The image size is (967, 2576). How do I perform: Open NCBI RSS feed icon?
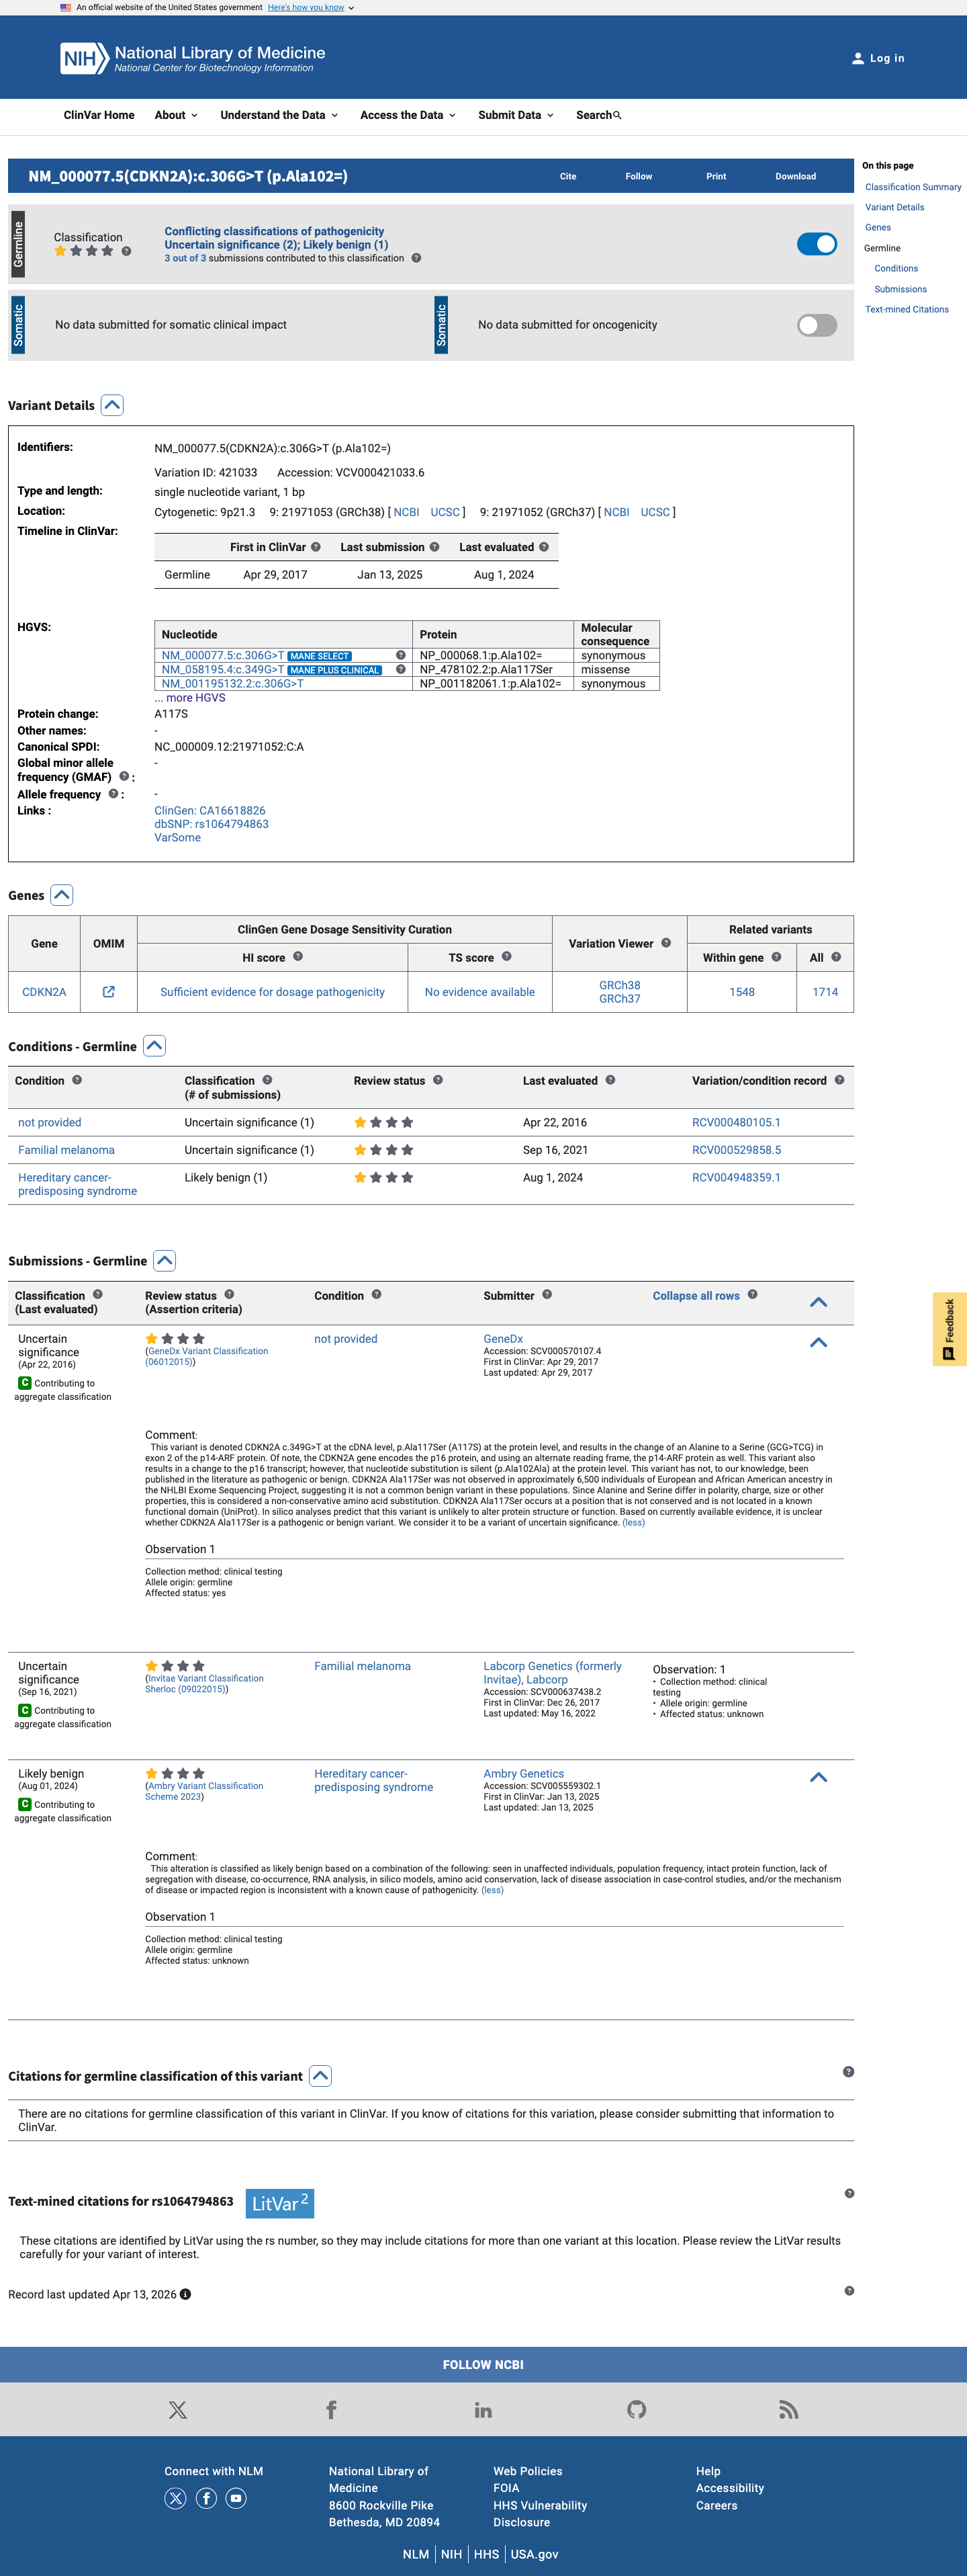(789, 2410)
